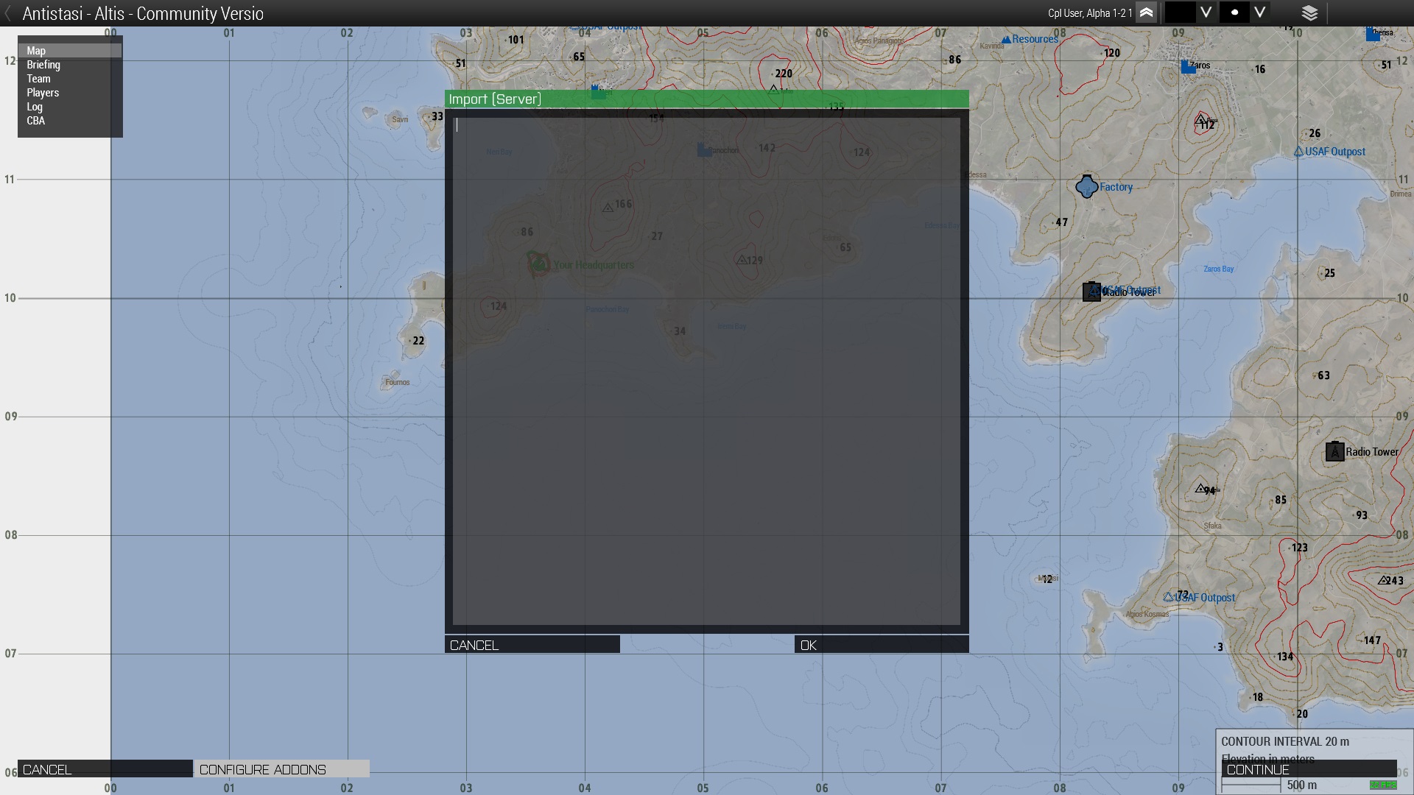Click the Radio Tower icon near Zaros Bay
Screen dimensions: 1414x795
(1091, 291)
